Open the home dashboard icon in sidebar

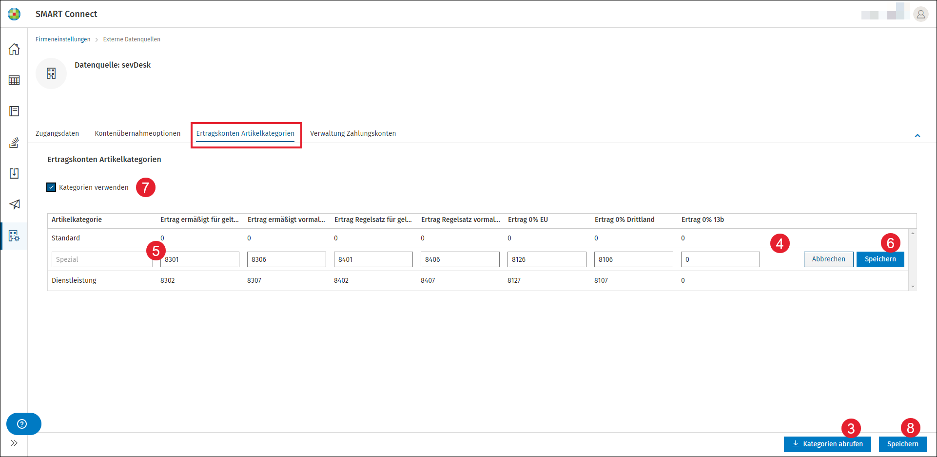[14, 49]
